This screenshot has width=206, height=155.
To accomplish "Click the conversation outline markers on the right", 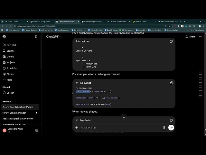I will (x=201, y=84).
